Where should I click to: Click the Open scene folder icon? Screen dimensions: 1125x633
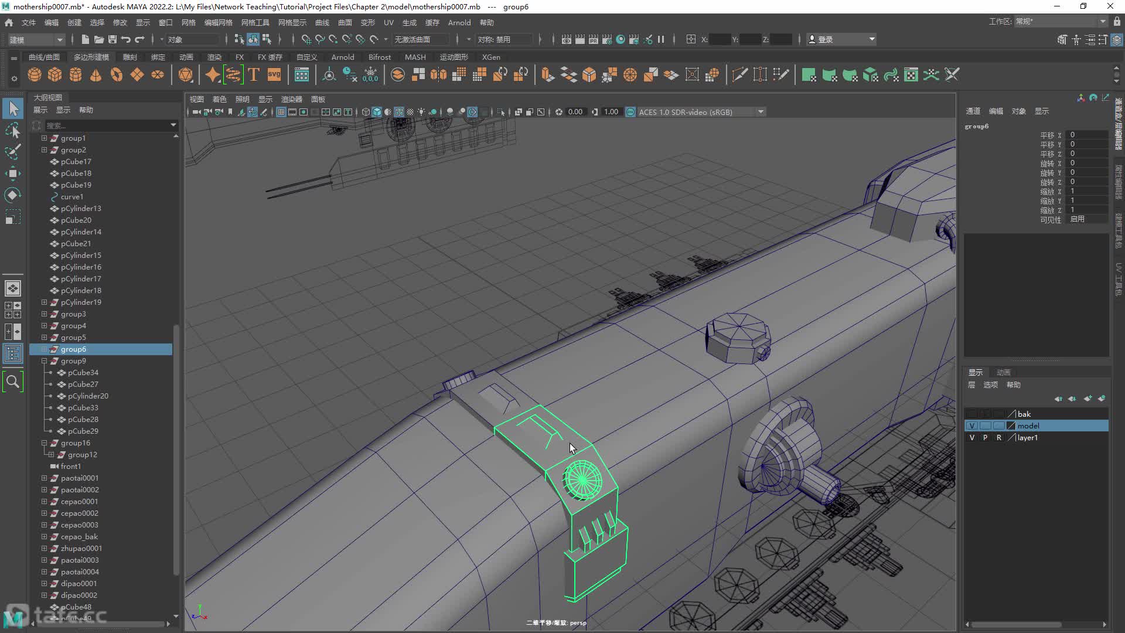coord(99,39)
